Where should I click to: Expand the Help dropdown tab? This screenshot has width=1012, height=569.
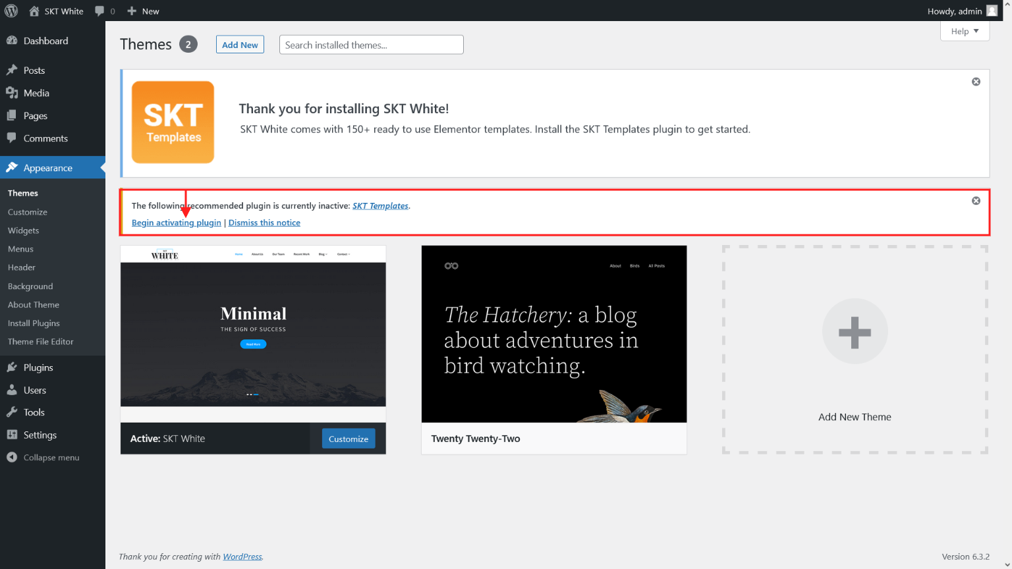[965, 31]
